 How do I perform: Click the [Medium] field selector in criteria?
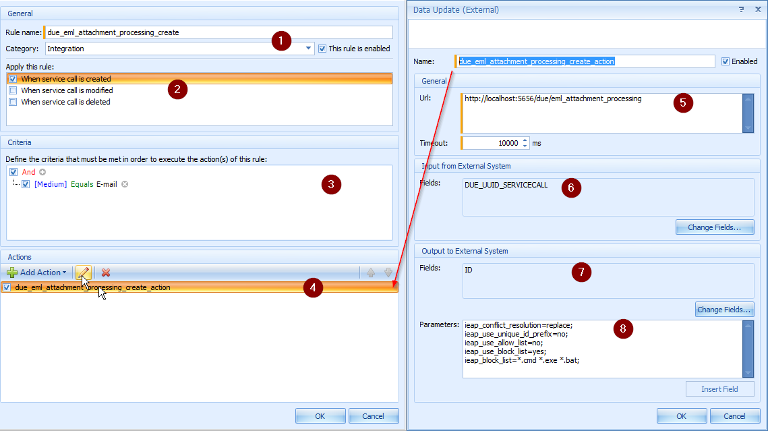click(x=51, y=184)
